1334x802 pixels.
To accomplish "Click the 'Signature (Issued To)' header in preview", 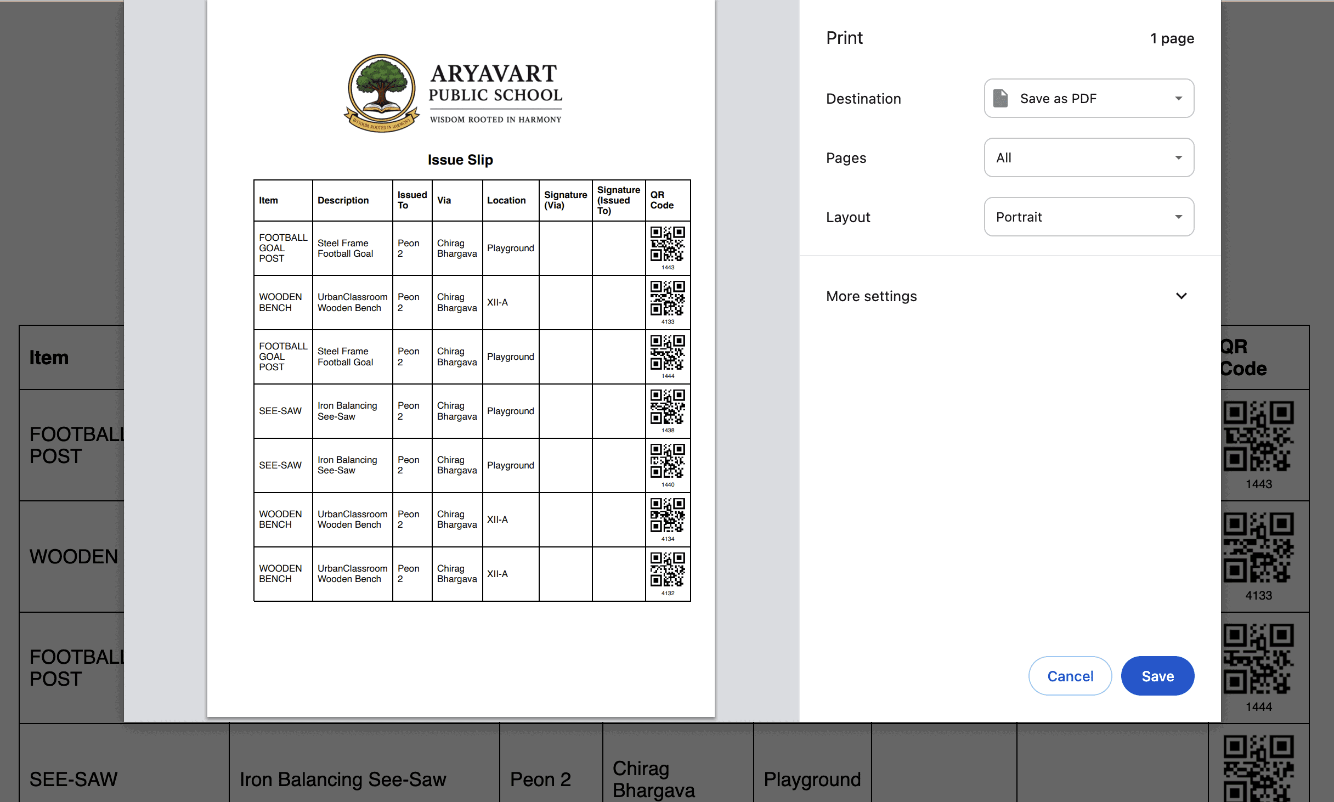I will (618, 200).
